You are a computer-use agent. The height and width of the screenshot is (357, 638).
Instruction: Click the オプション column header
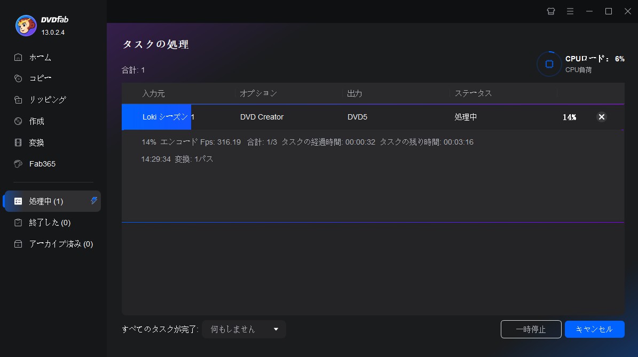[258, 93]
